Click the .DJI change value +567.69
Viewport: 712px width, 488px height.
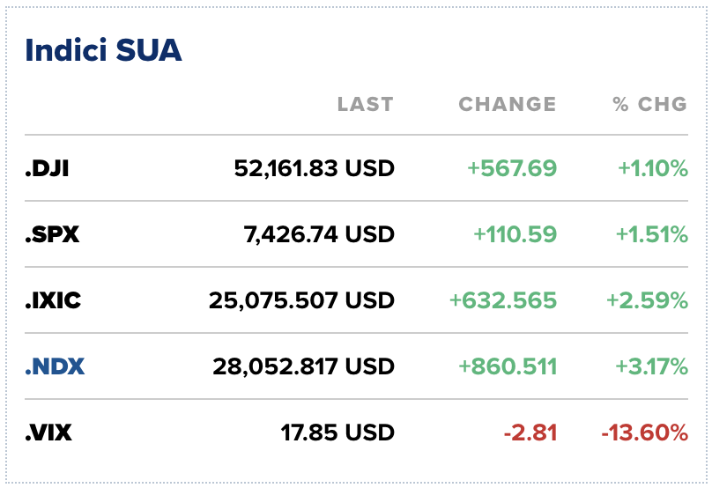click(512, 168)
